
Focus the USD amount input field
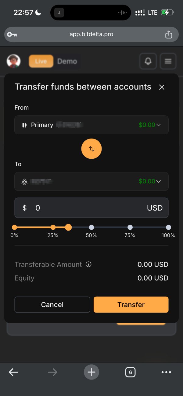pyautogui.click(x=88, y=208)
